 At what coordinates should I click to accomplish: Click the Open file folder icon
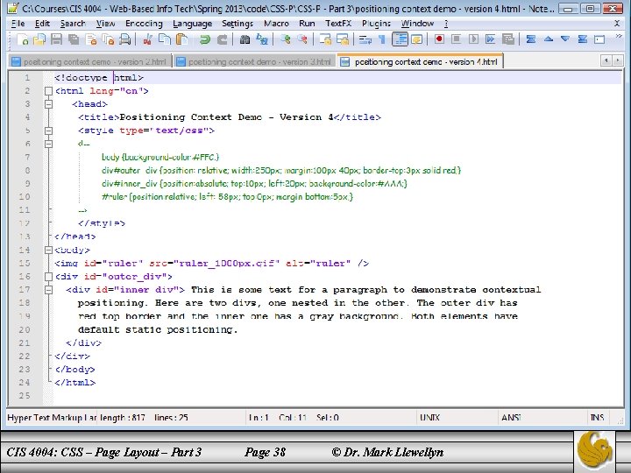pyautogui.click(x=39, y=39)
